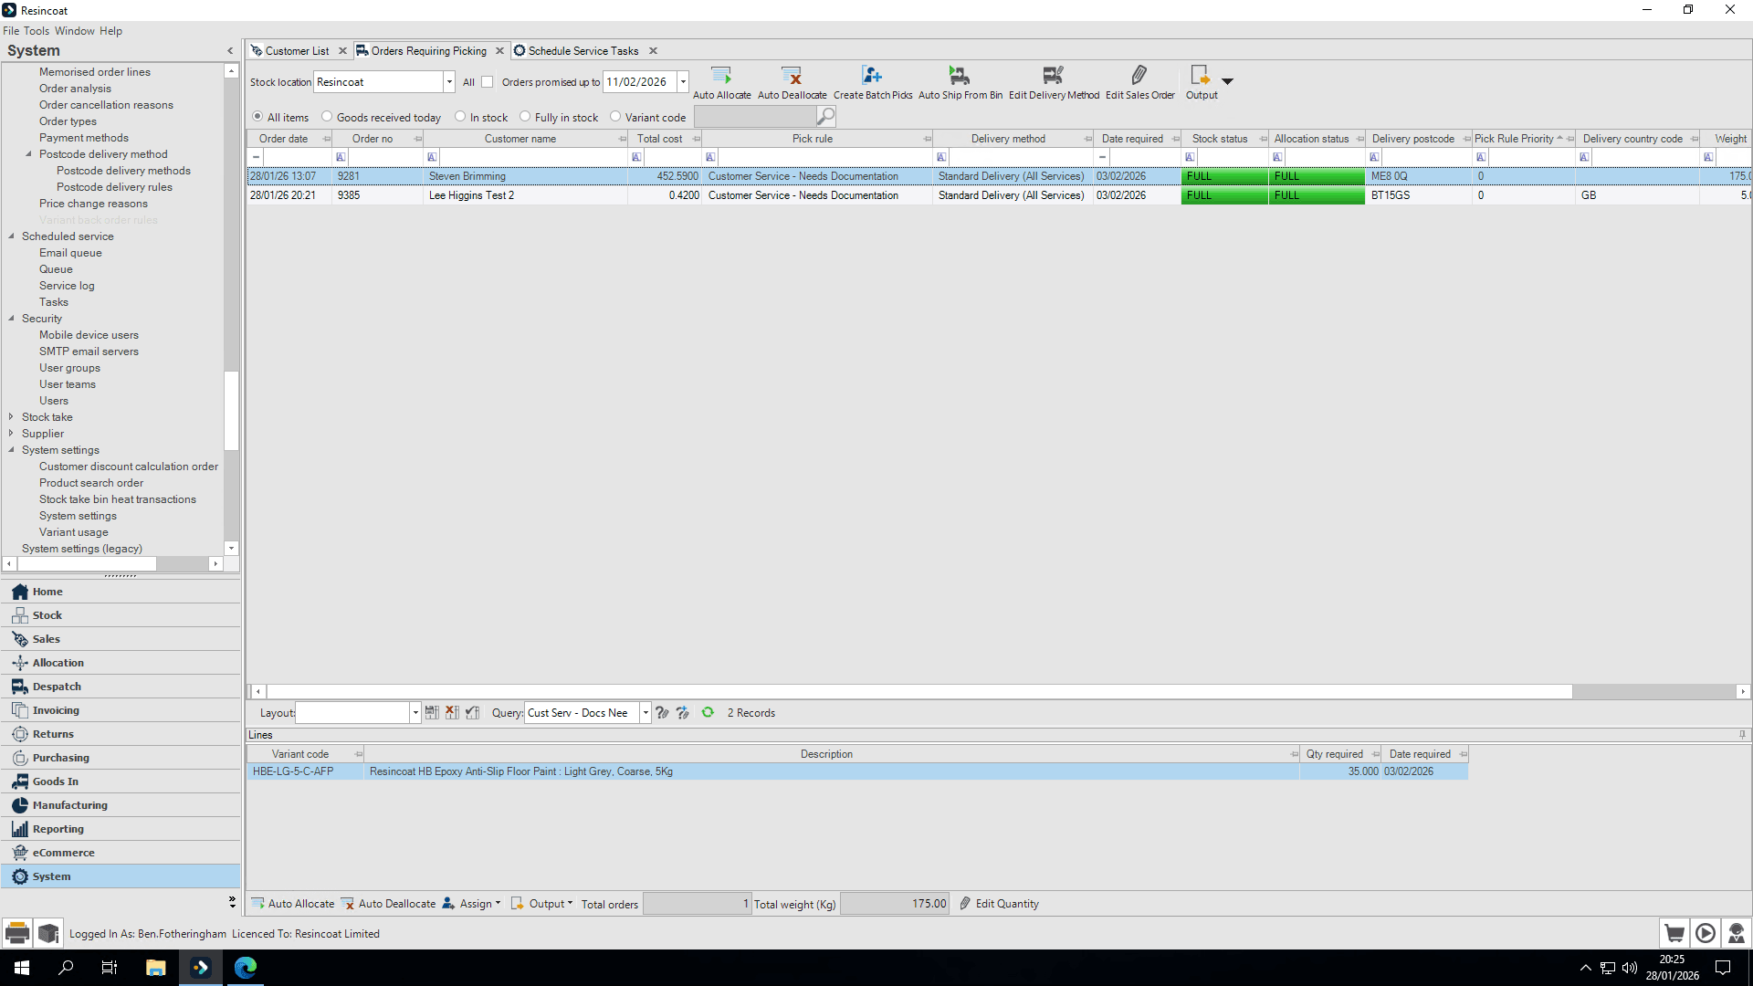Select the Variant code radio button
1753x986 pixels.
[615, 117]
